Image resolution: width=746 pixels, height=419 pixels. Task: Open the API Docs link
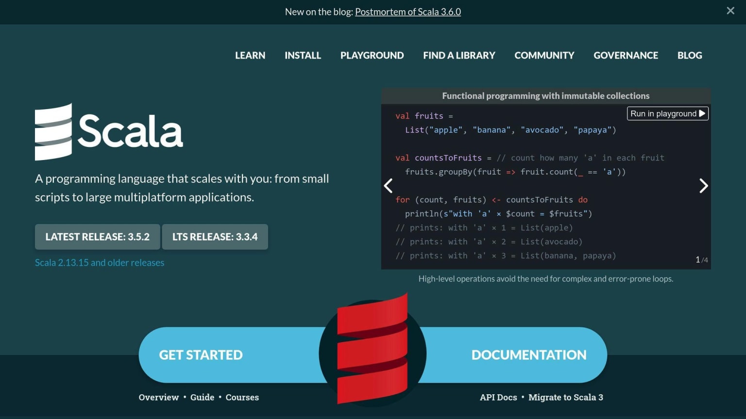pyautogui.click(x=498, y=397)
